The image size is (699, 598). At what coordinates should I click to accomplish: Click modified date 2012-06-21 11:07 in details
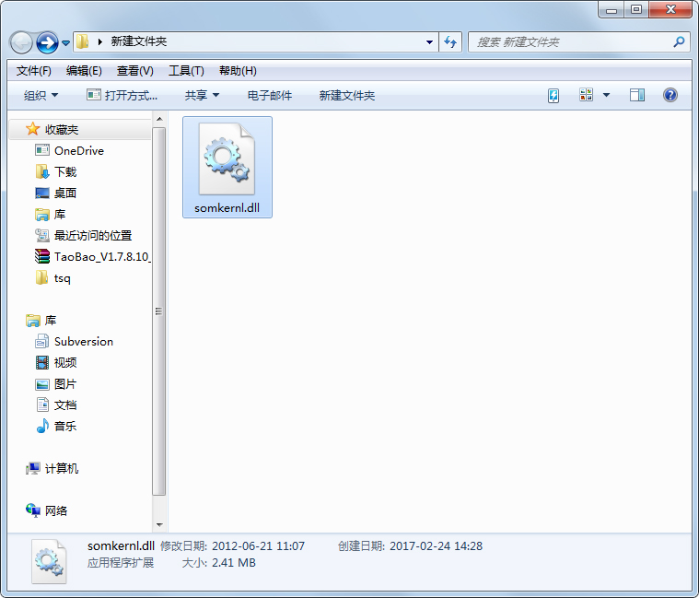point(258,546)
